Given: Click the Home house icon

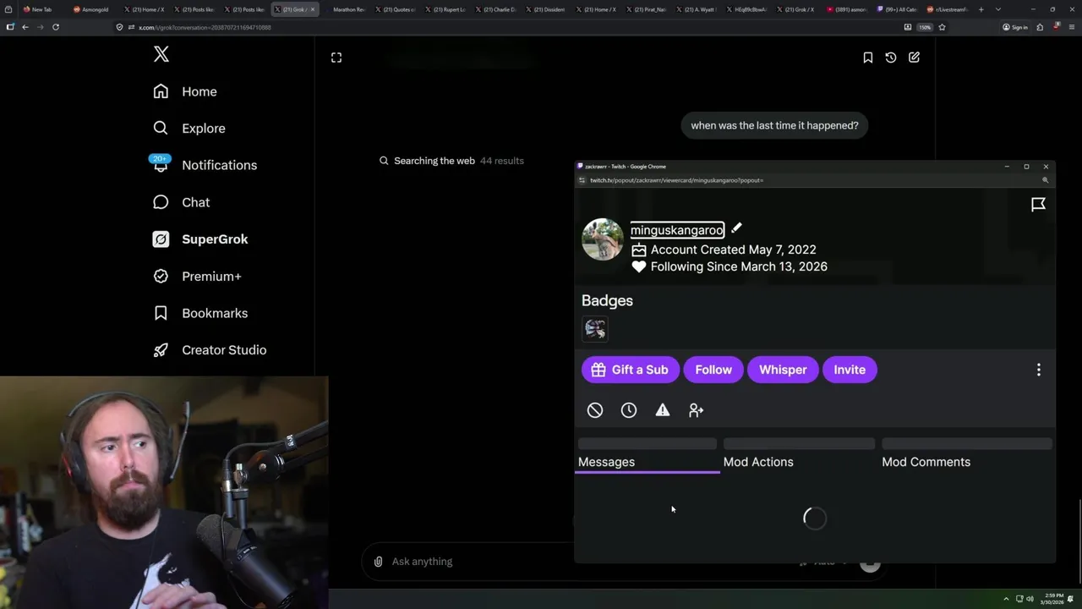Looking at the screenshot, I should coord(161,91).
